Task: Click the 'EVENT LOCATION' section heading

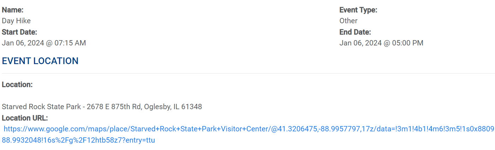Action: coord(40,61)
